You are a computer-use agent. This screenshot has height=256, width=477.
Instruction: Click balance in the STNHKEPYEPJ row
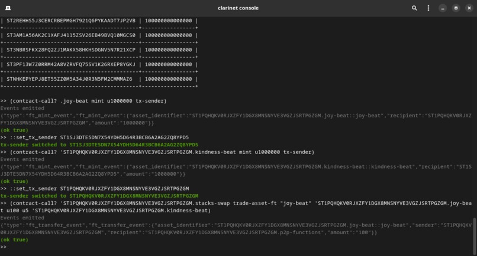point(168,79)
